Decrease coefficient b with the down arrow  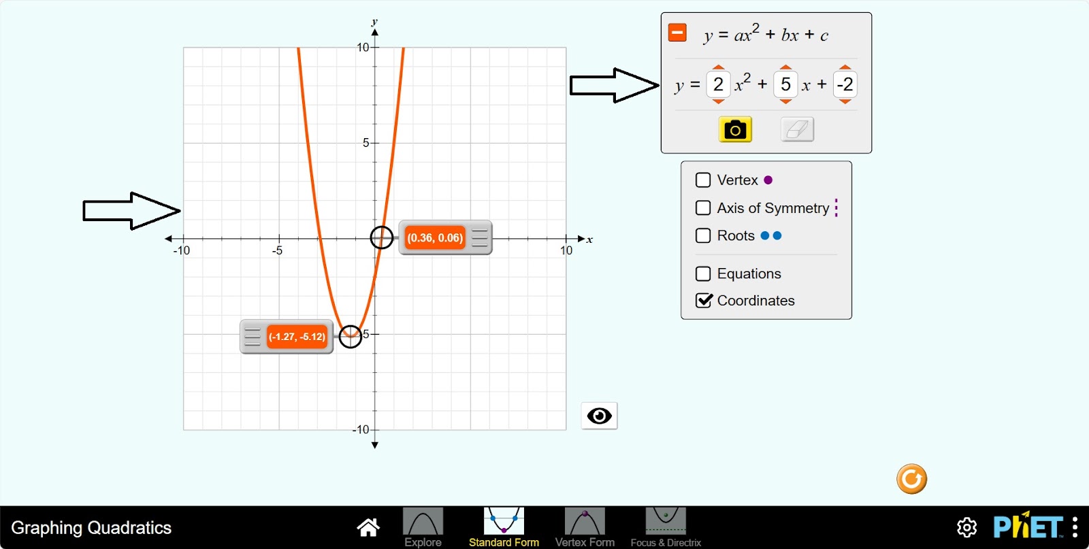[x=785, y=101]
